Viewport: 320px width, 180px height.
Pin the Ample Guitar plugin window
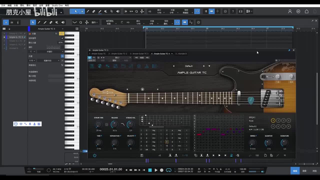tap(289, 50)
